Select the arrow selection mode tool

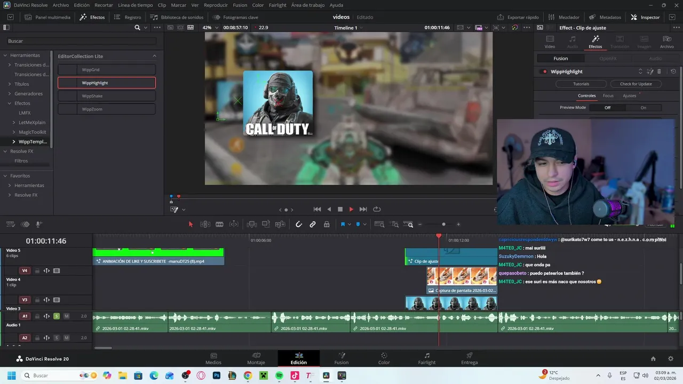pos(190,225)
